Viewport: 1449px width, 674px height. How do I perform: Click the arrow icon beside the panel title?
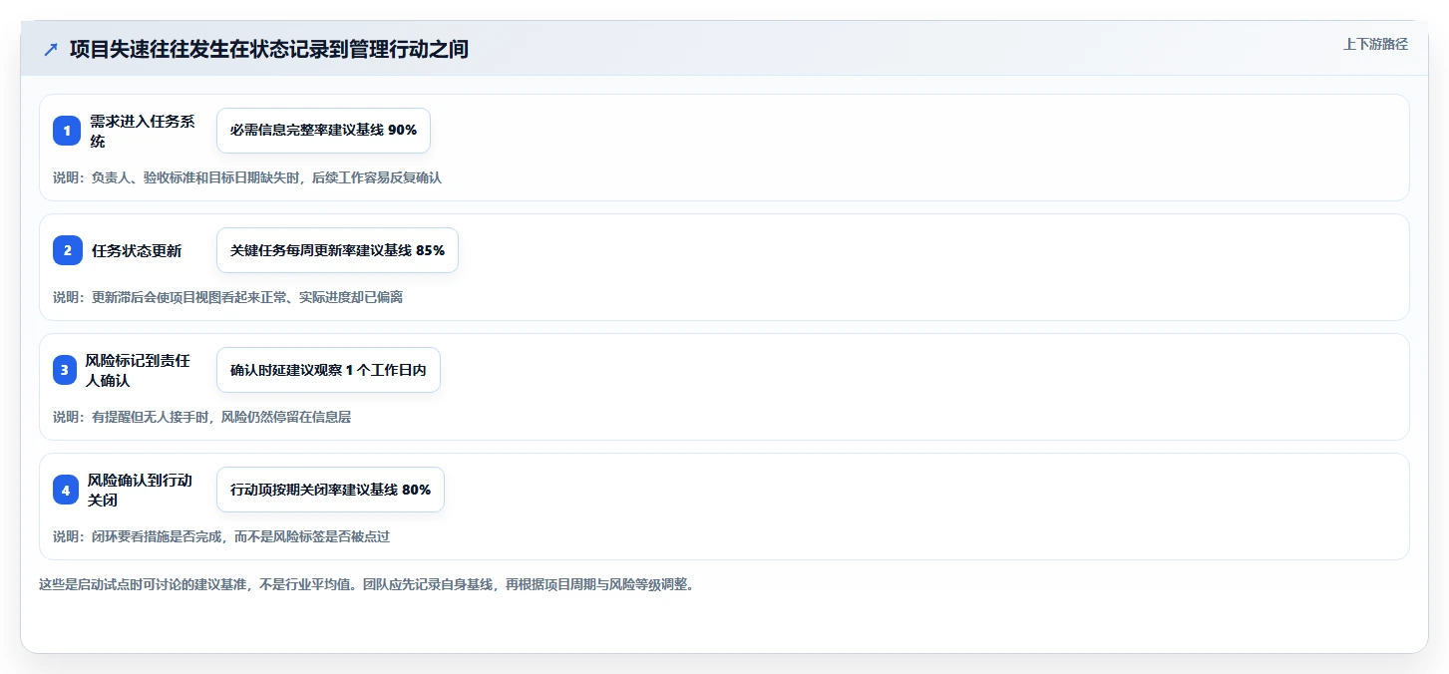click(51, 50)
